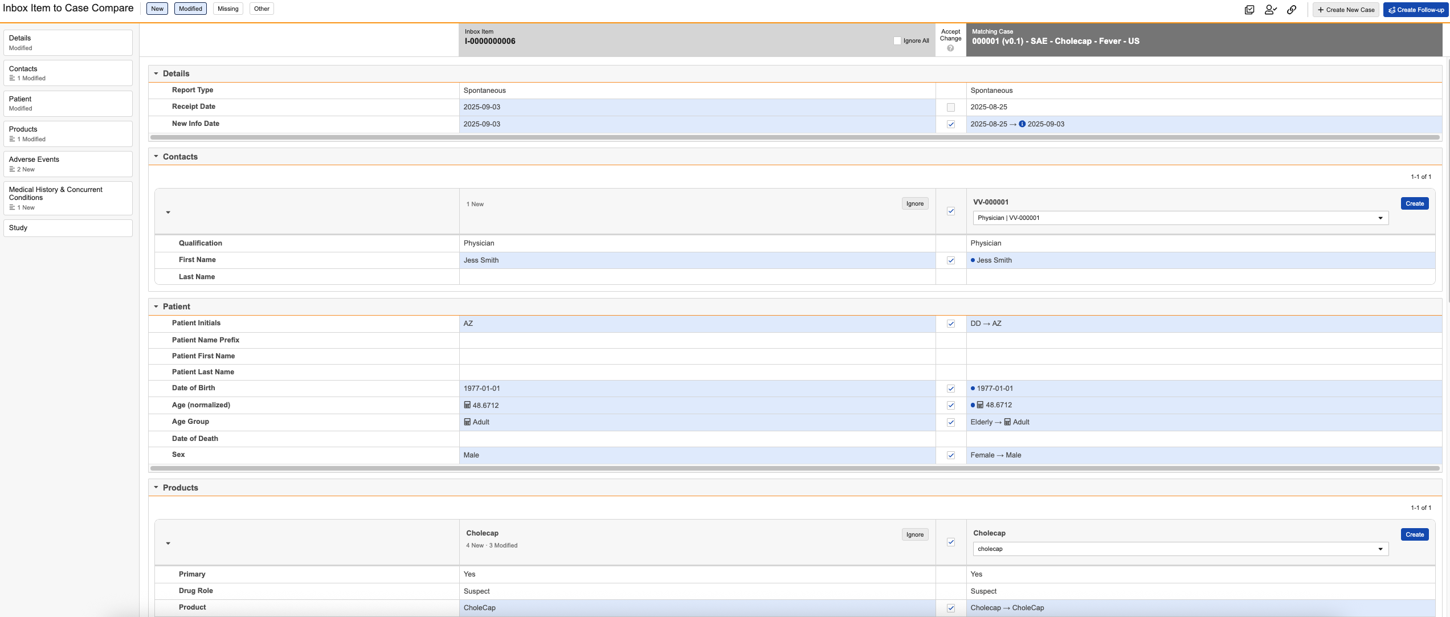Click the Accept Change help question icon

950,48
